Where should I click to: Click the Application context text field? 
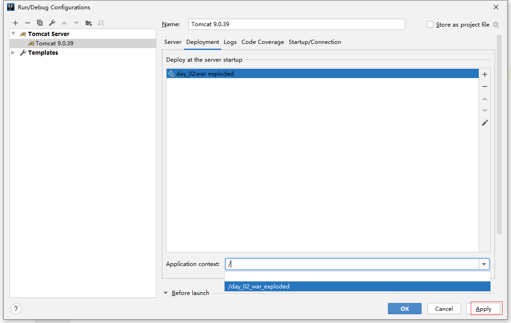tap(352, 264)
